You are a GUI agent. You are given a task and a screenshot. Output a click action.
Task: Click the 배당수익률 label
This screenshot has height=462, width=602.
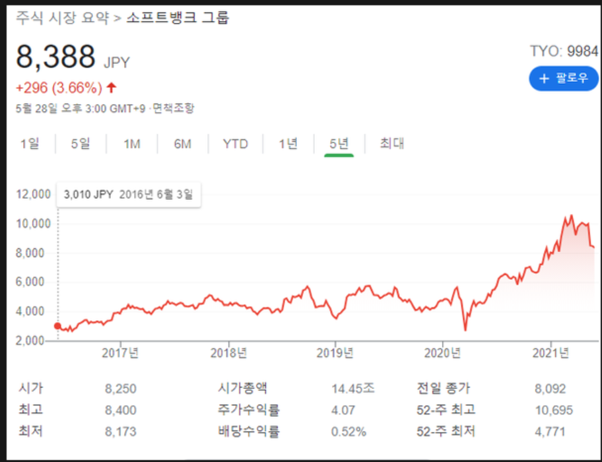(249, 431)
